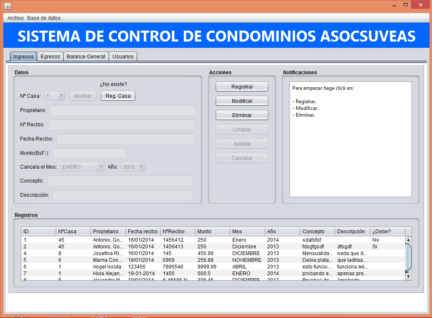Click the dfsgdf description cell

352,247
